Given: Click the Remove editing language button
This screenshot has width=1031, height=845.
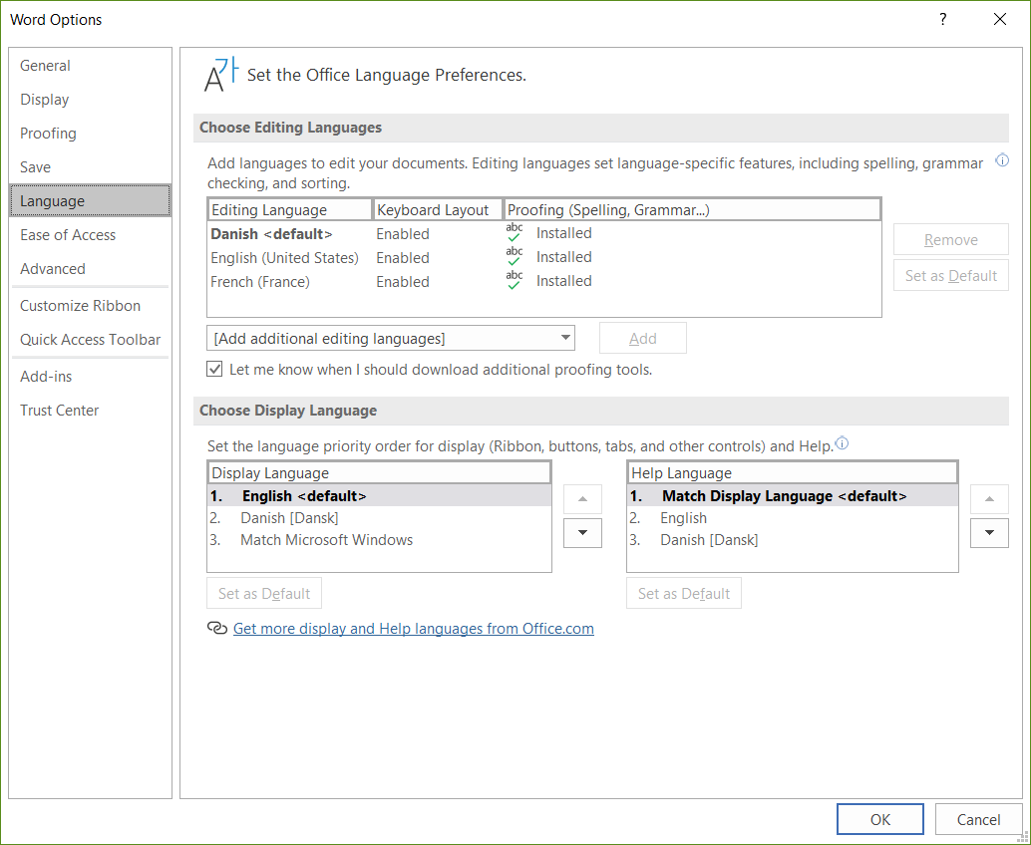Looking at the screenshot, I should (x=951, y=240).
